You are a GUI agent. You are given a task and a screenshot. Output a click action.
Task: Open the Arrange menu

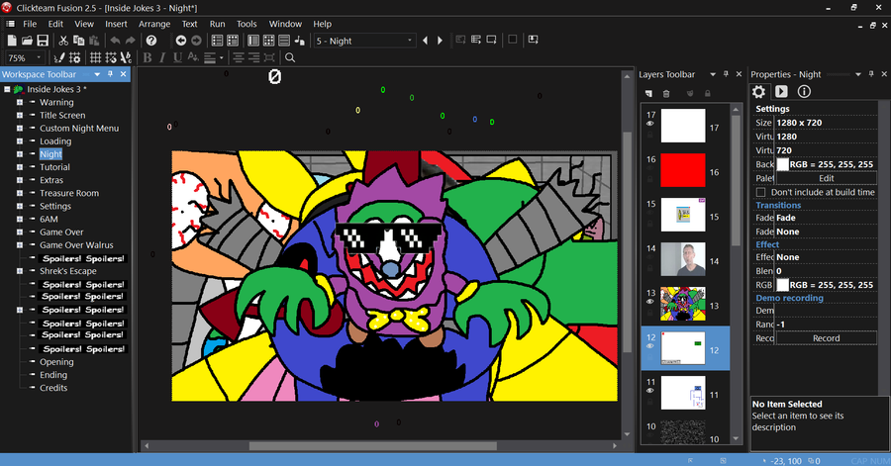click(154, 24)
